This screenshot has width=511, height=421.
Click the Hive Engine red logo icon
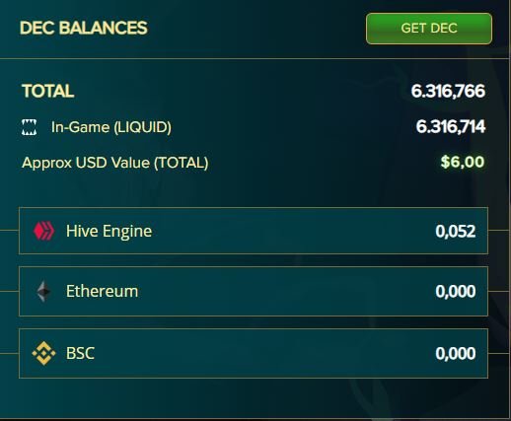click(x=43, y=231)
